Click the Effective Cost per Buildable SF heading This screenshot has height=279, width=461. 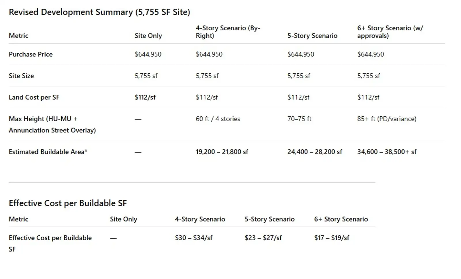click(68, 203)
